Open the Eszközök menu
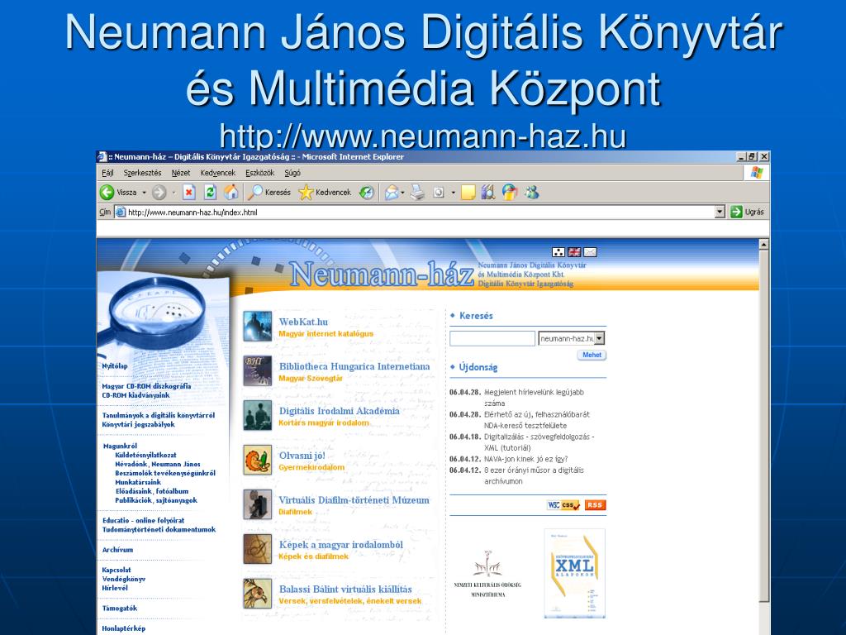The height and width of the screenshot is (635, 846). tap(259, 173)
